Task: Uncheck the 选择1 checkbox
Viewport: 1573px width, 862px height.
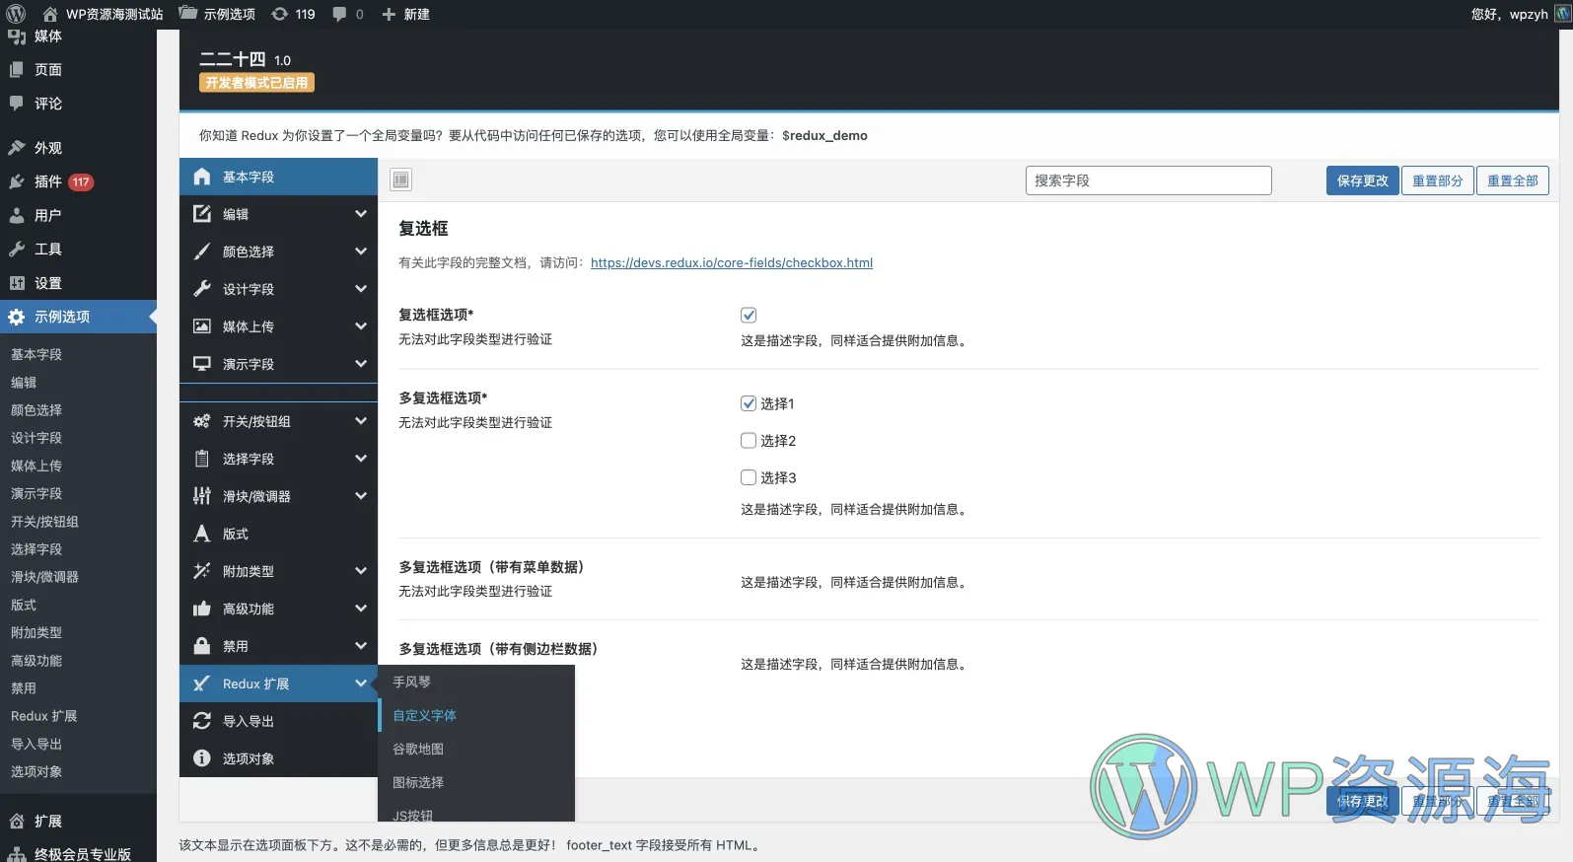Action: (x=749, y=403)
